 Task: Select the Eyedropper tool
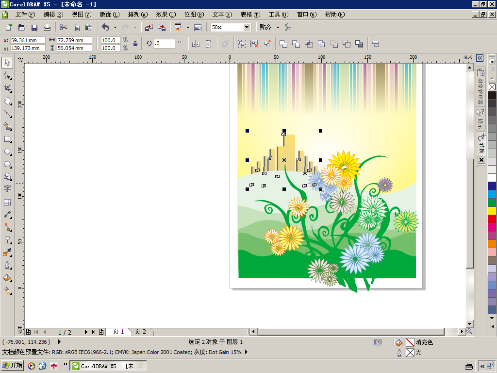tap(7, 253)
